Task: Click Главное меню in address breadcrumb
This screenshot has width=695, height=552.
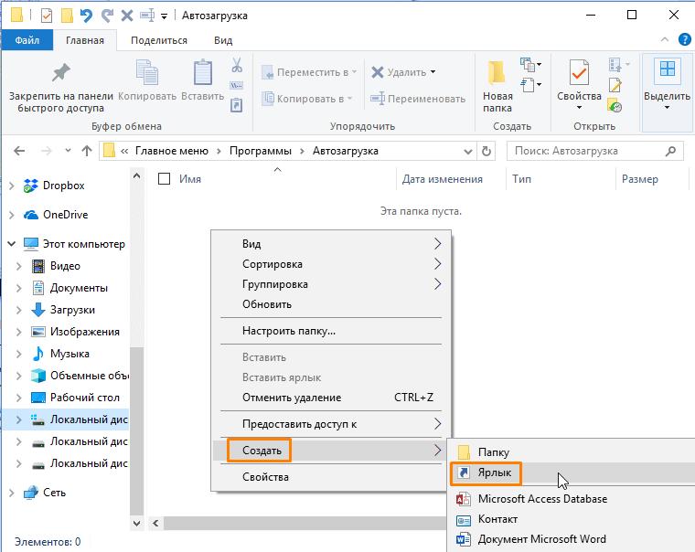Action: (172, 151)
